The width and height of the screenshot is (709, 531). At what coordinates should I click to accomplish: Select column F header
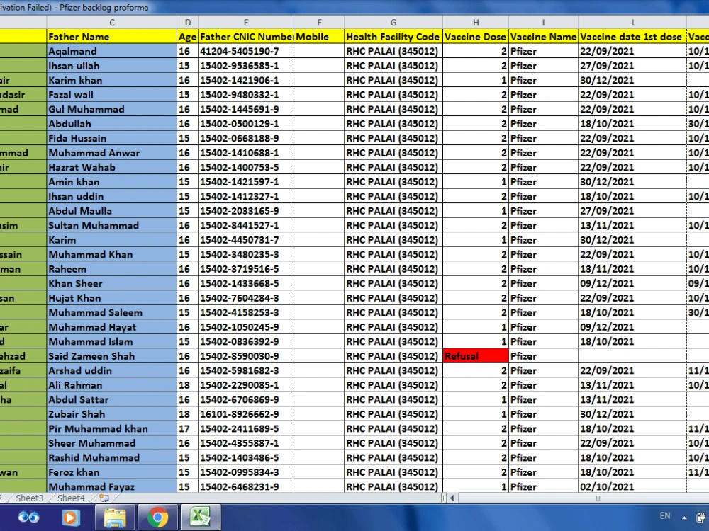[319, 22]
